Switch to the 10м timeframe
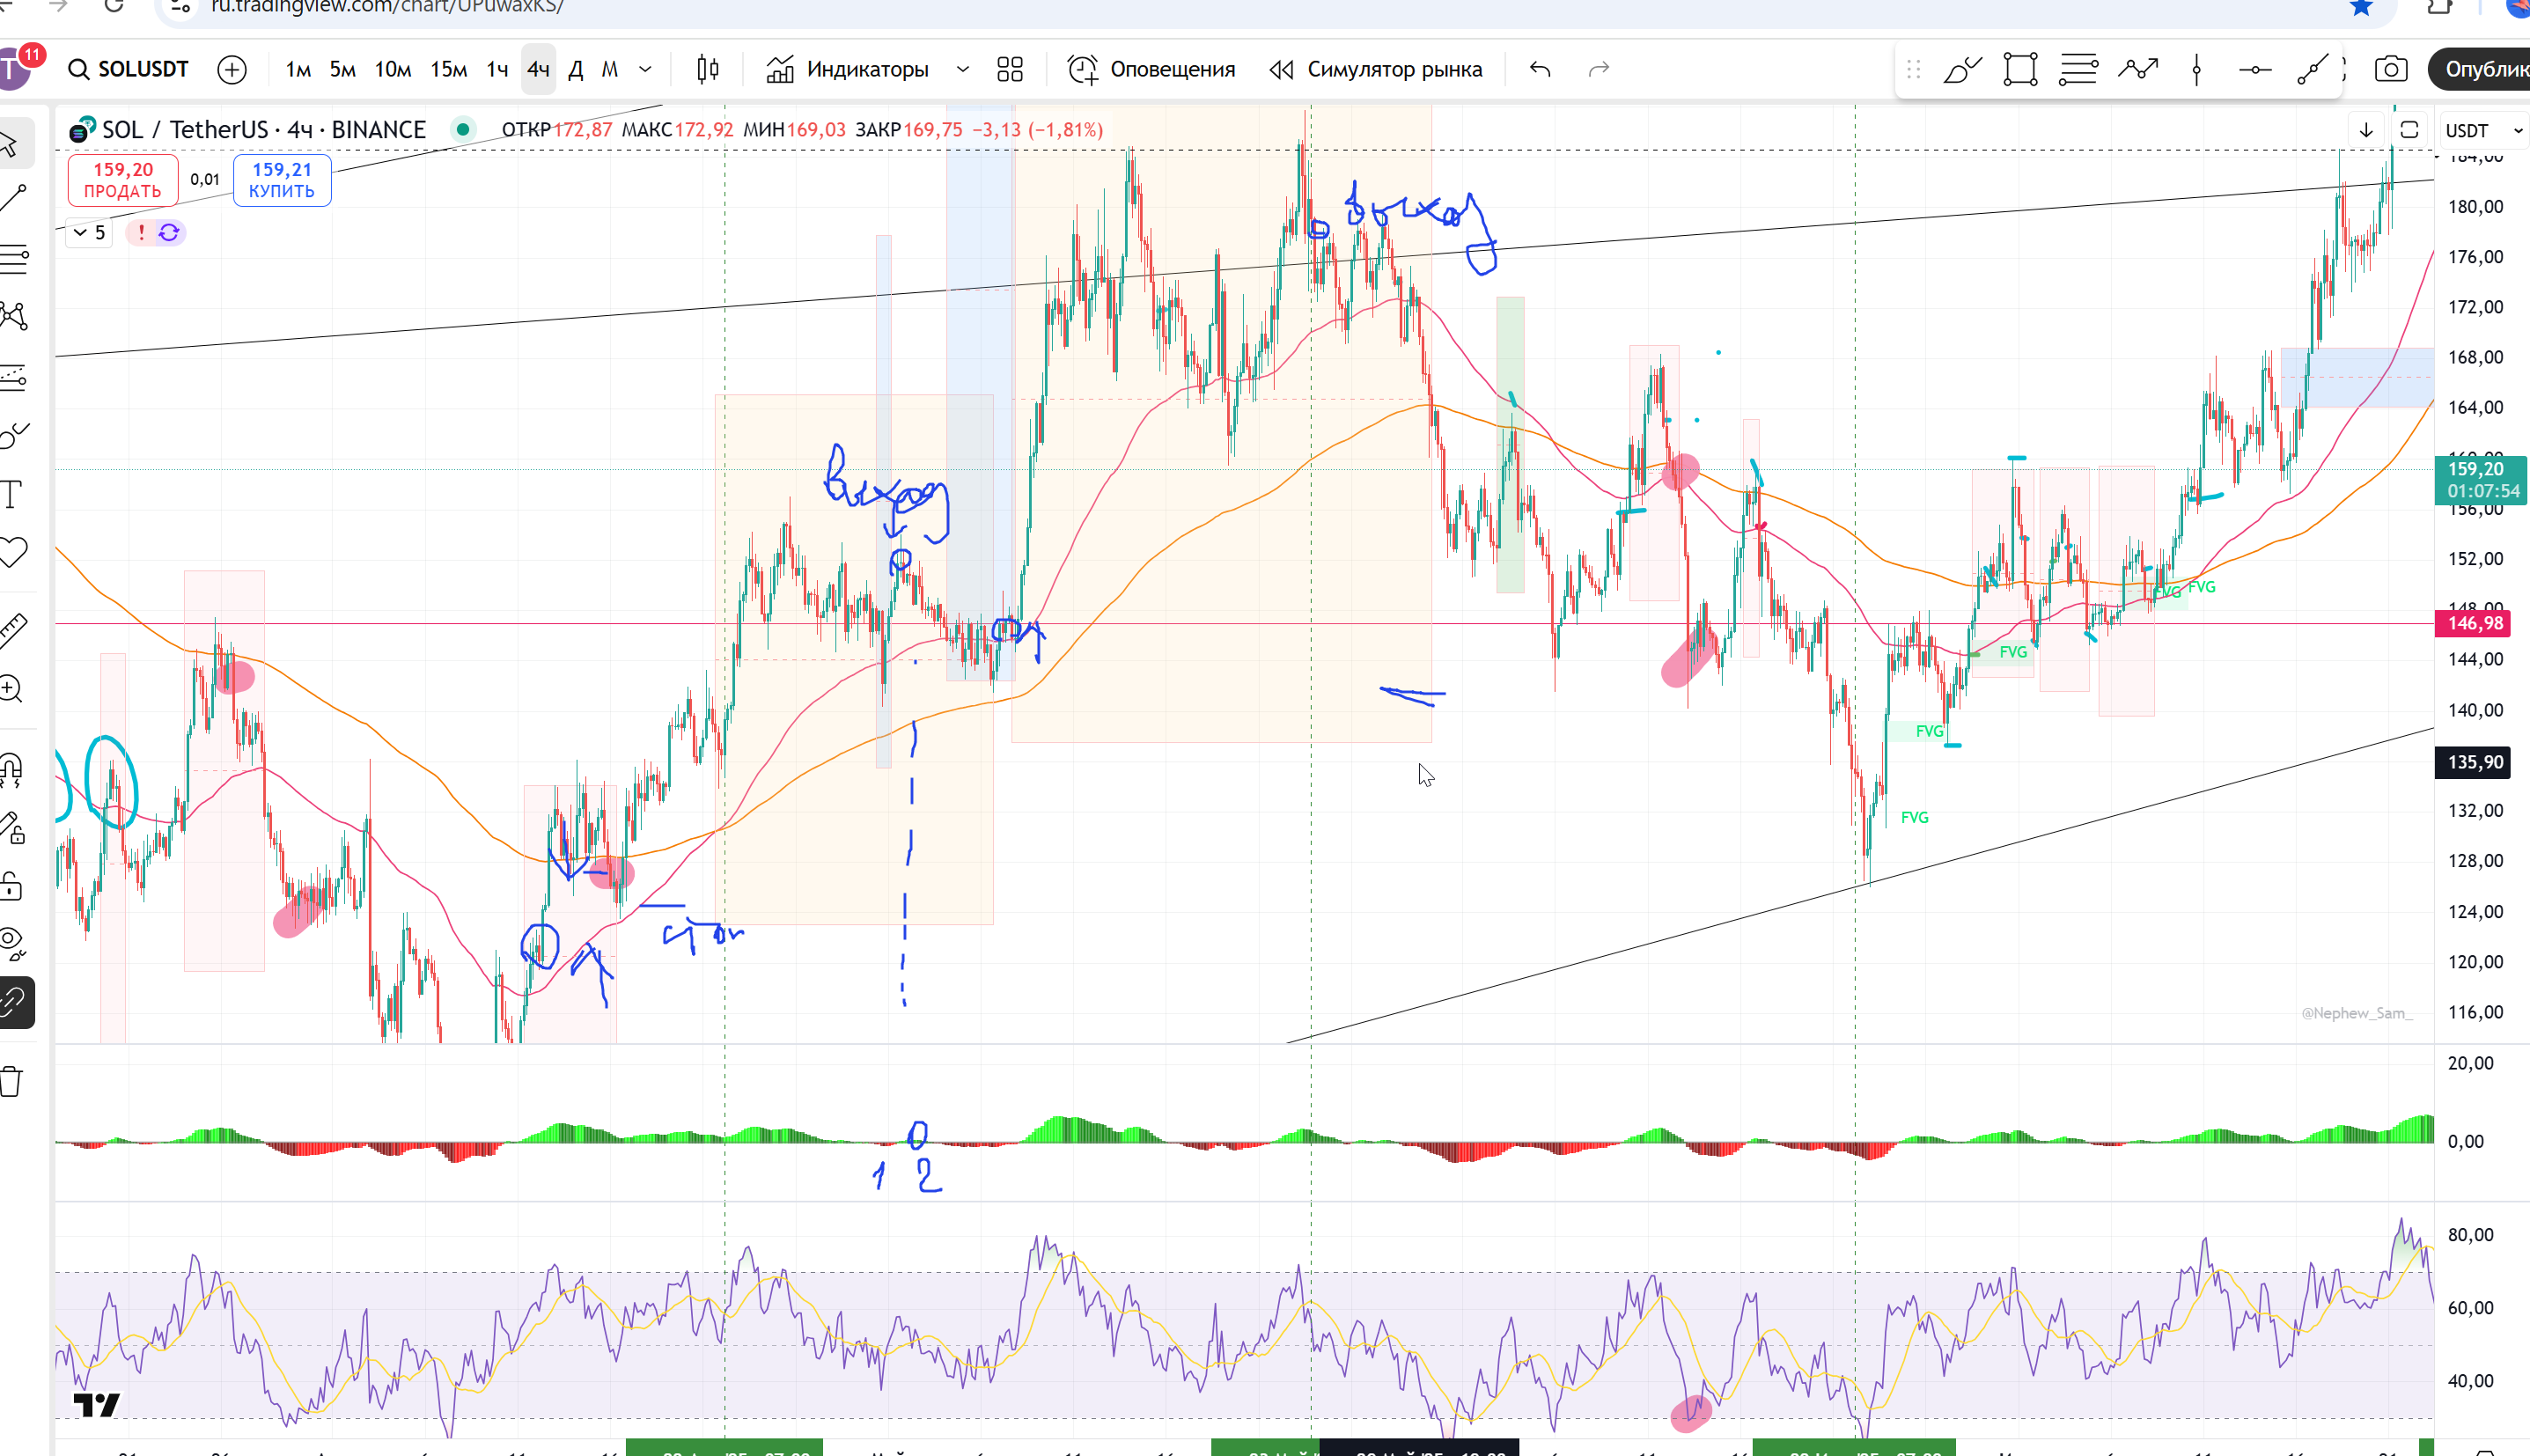The width and height of the screenshot is (2530, 1456). coord(393,69)
